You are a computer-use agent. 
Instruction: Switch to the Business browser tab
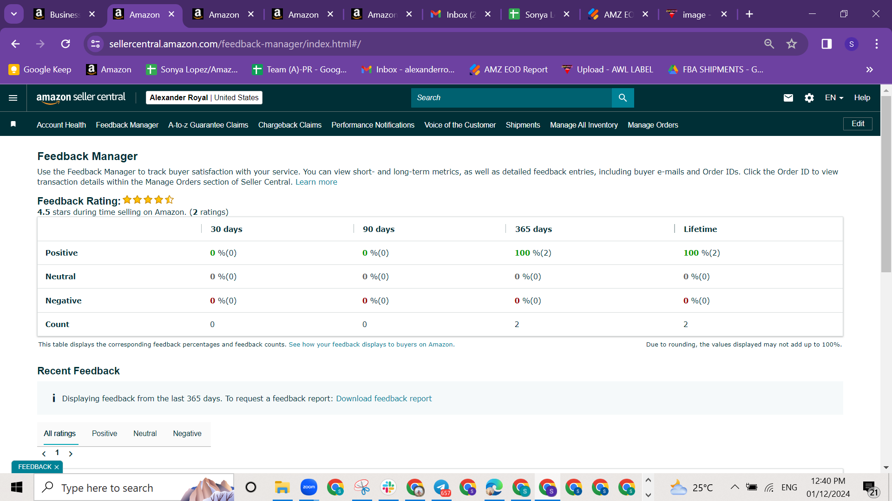[x=65, y=14]
